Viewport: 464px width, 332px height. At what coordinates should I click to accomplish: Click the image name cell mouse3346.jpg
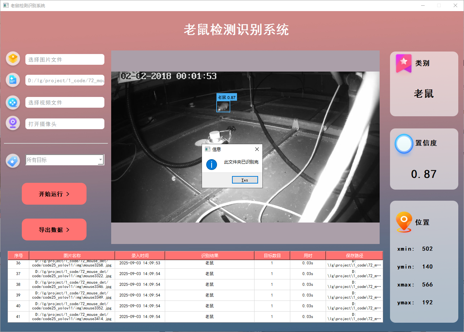(x=72, y=284)
